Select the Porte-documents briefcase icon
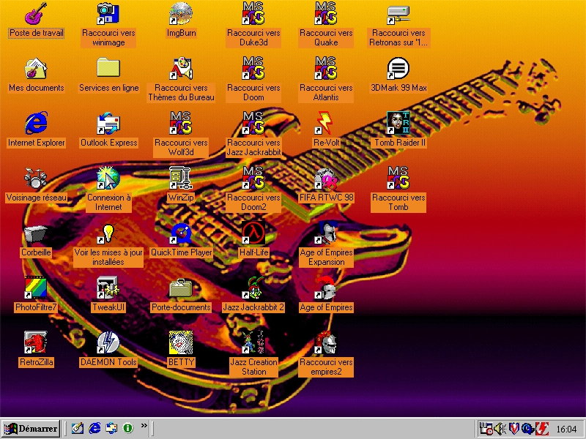586x439 pixels. [181, 288]
